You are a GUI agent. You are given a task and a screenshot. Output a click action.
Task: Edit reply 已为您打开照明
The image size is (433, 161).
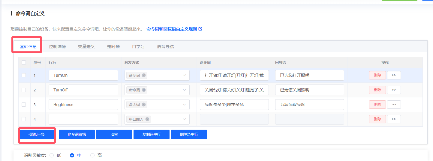click(310, 75)
